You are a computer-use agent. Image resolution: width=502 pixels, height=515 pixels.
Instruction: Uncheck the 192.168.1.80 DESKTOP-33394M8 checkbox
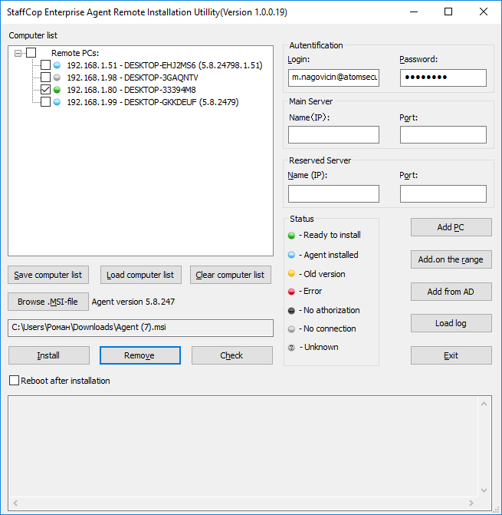(46, 90)
